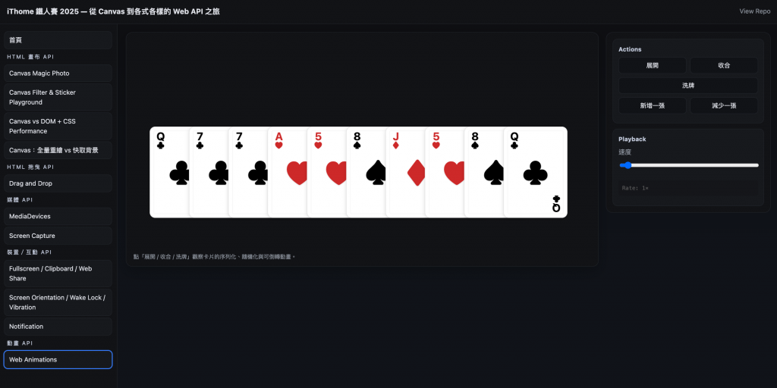
Task: Click the 展開 button
Action: 652,65
